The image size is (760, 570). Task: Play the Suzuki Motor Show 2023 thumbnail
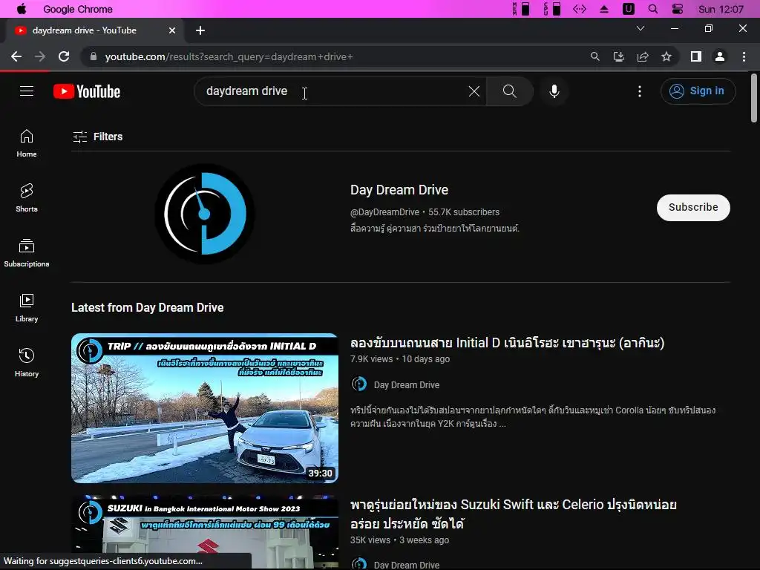[x=205, y=532]
